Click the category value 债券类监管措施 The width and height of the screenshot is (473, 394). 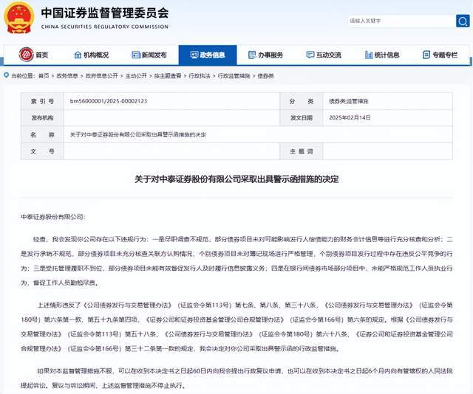(x=349, y=101)
